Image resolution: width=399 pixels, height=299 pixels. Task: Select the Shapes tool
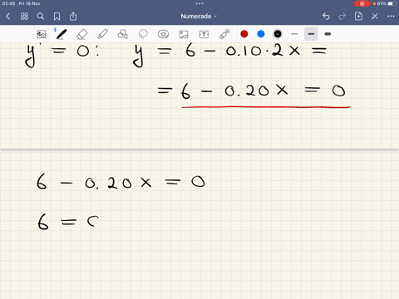point(123,34)
